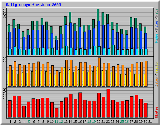Click day label 1 on the axis
The height and width of the screenshot is (125, 160).
[10, 122]
